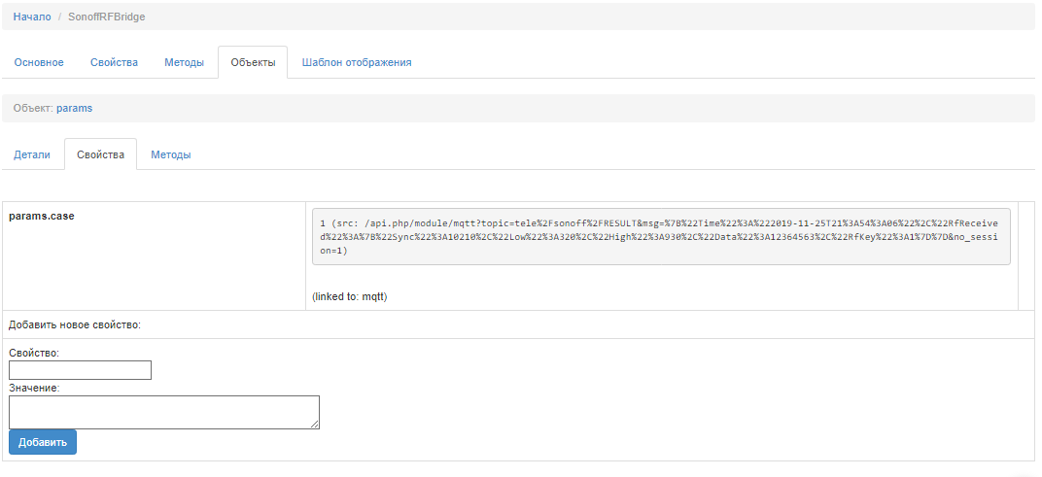Click the "linked to: mqtt" text
The image size is (1042, 477).
click(350, 296)
